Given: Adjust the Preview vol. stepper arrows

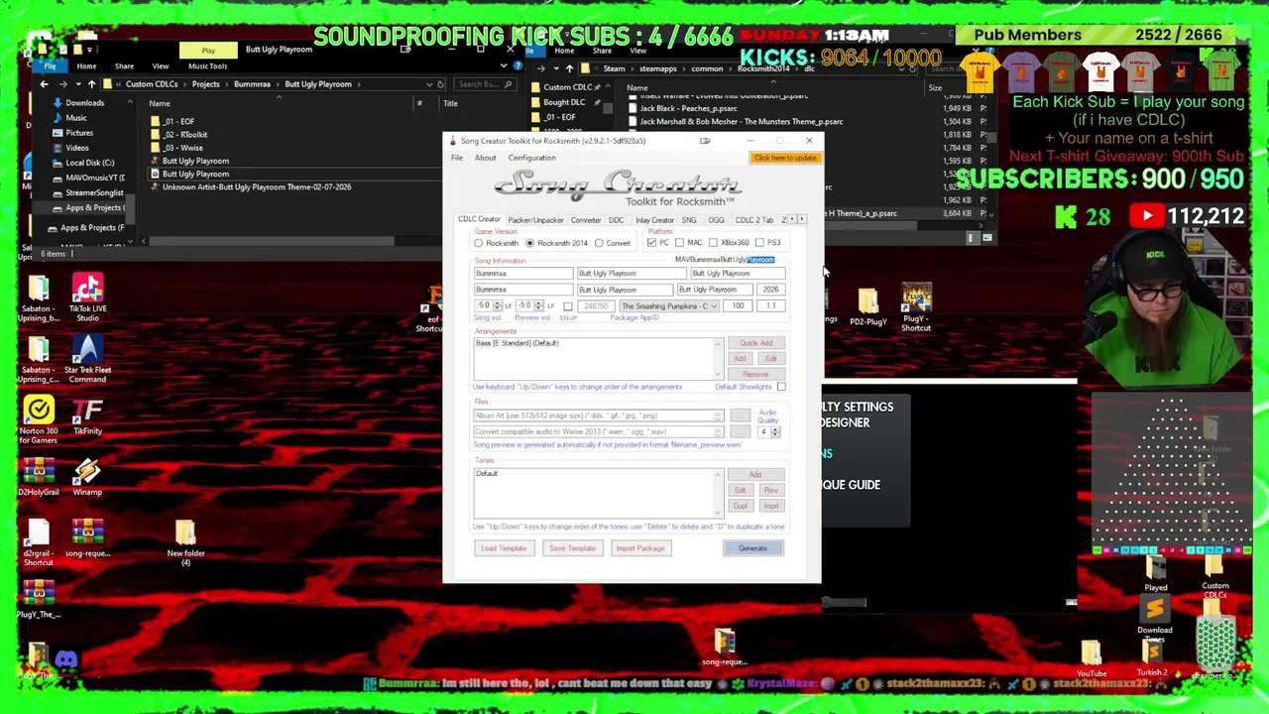Looking at the screenshot, I should click(x=537, y=306).
